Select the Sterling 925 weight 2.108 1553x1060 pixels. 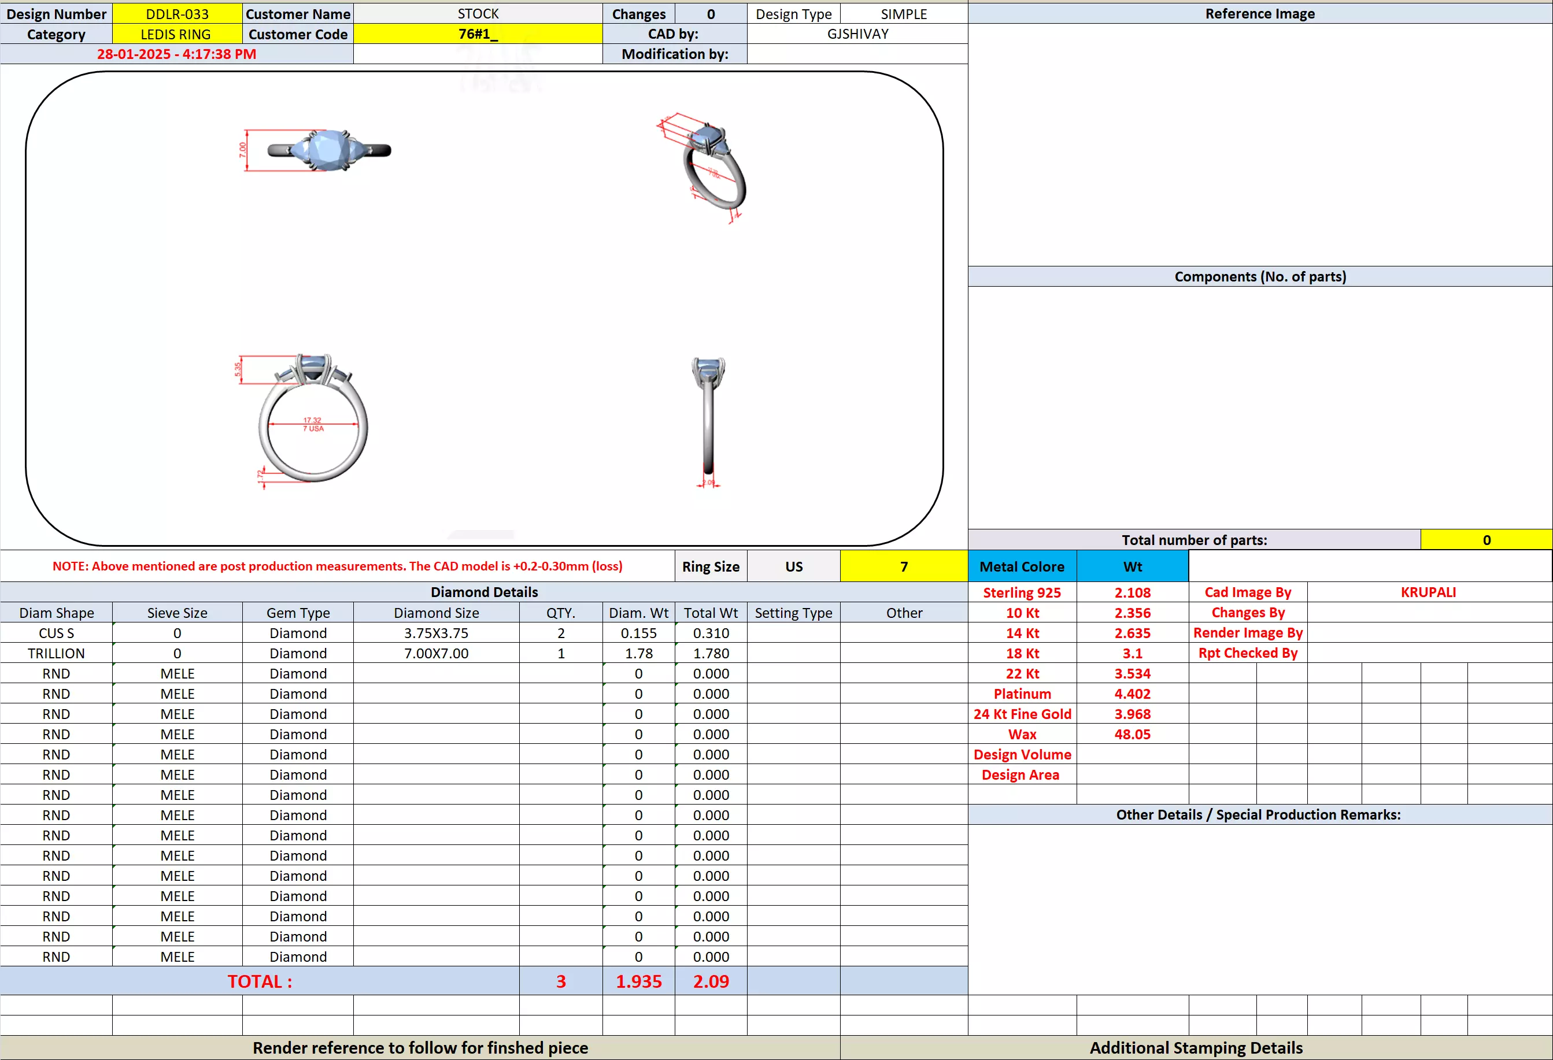[1132, 592]
